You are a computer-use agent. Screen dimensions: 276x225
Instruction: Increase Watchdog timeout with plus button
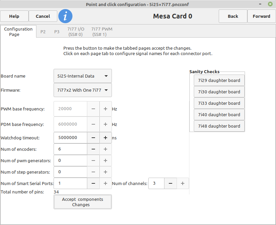pos(105,138)
